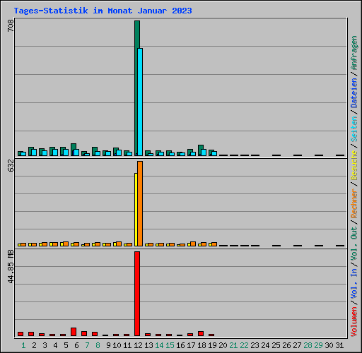
Task: Click the day '3' axis label
Action: tap(45, 345)
